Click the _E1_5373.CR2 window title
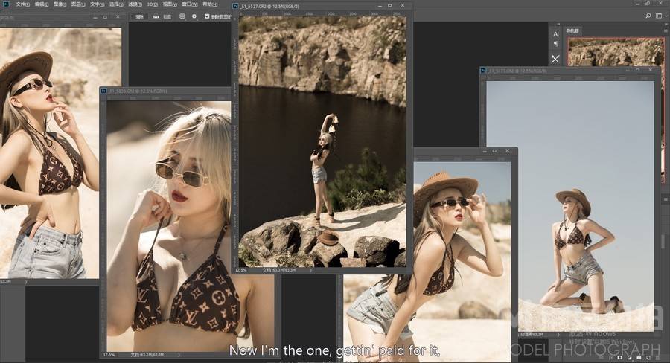The image size is (670, 363). coord(518,71)
